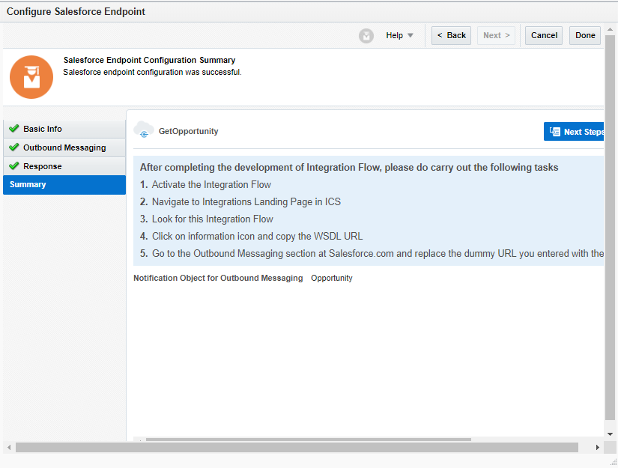
Task: Click the 'Notification Object for Outbound Messaging' label
Action: click(218, 278)
